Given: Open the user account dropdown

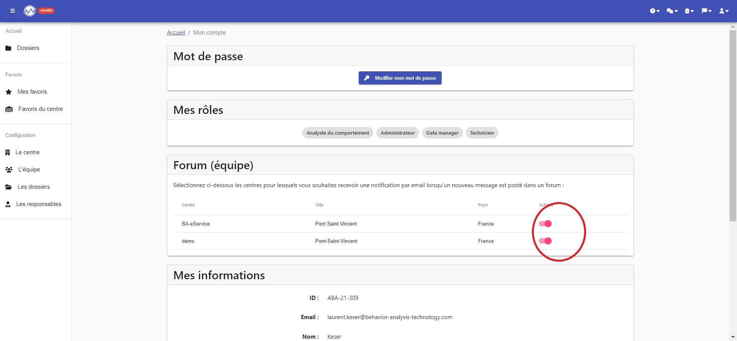Looking at the screenshot, I should [724, 11].
